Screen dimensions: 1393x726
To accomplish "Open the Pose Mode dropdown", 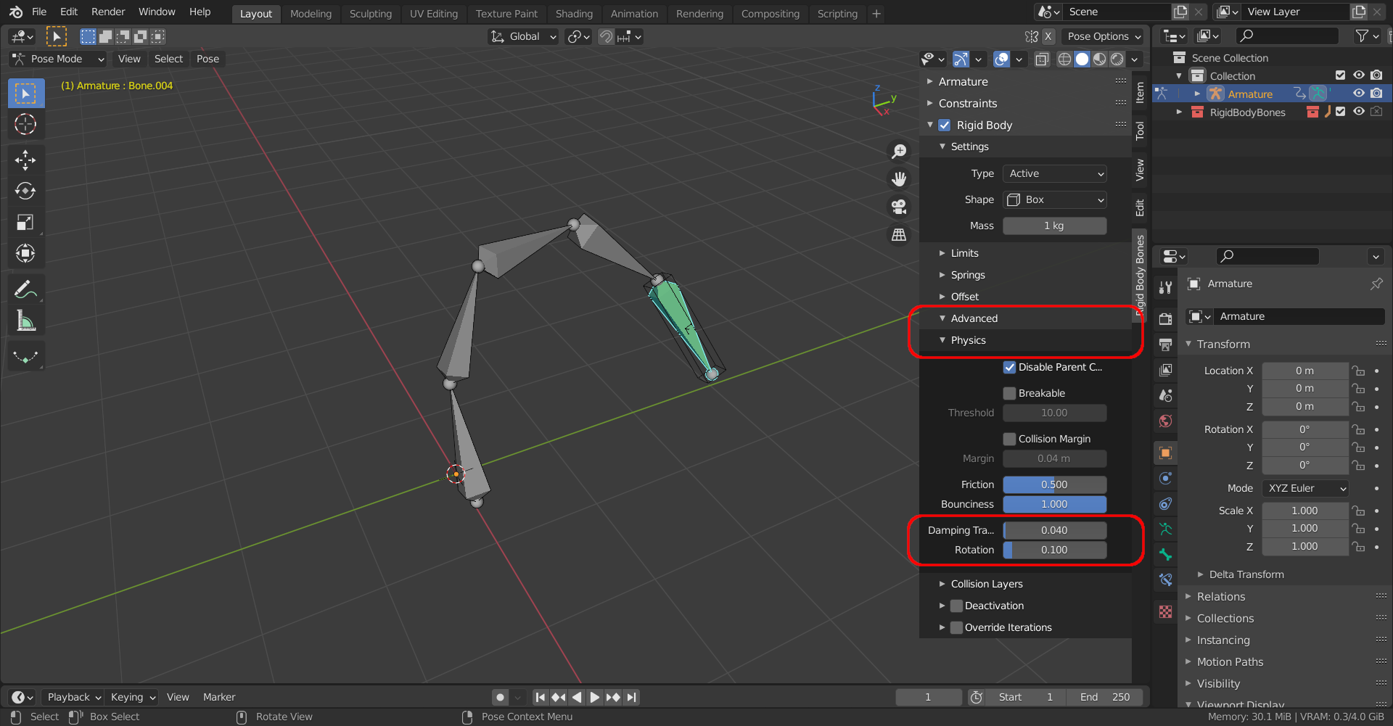I will coord(58,59).
